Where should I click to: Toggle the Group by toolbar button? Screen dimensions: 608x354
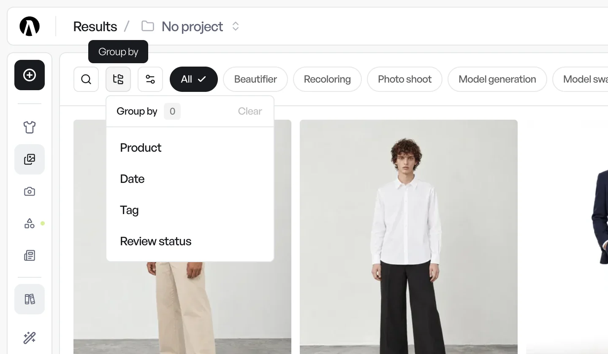coord(118,79)
